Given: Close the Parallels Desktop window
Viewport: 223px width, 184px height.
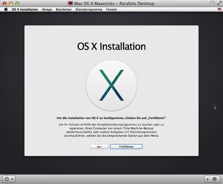Looking at the screenshot, I should tap(5, 4).
